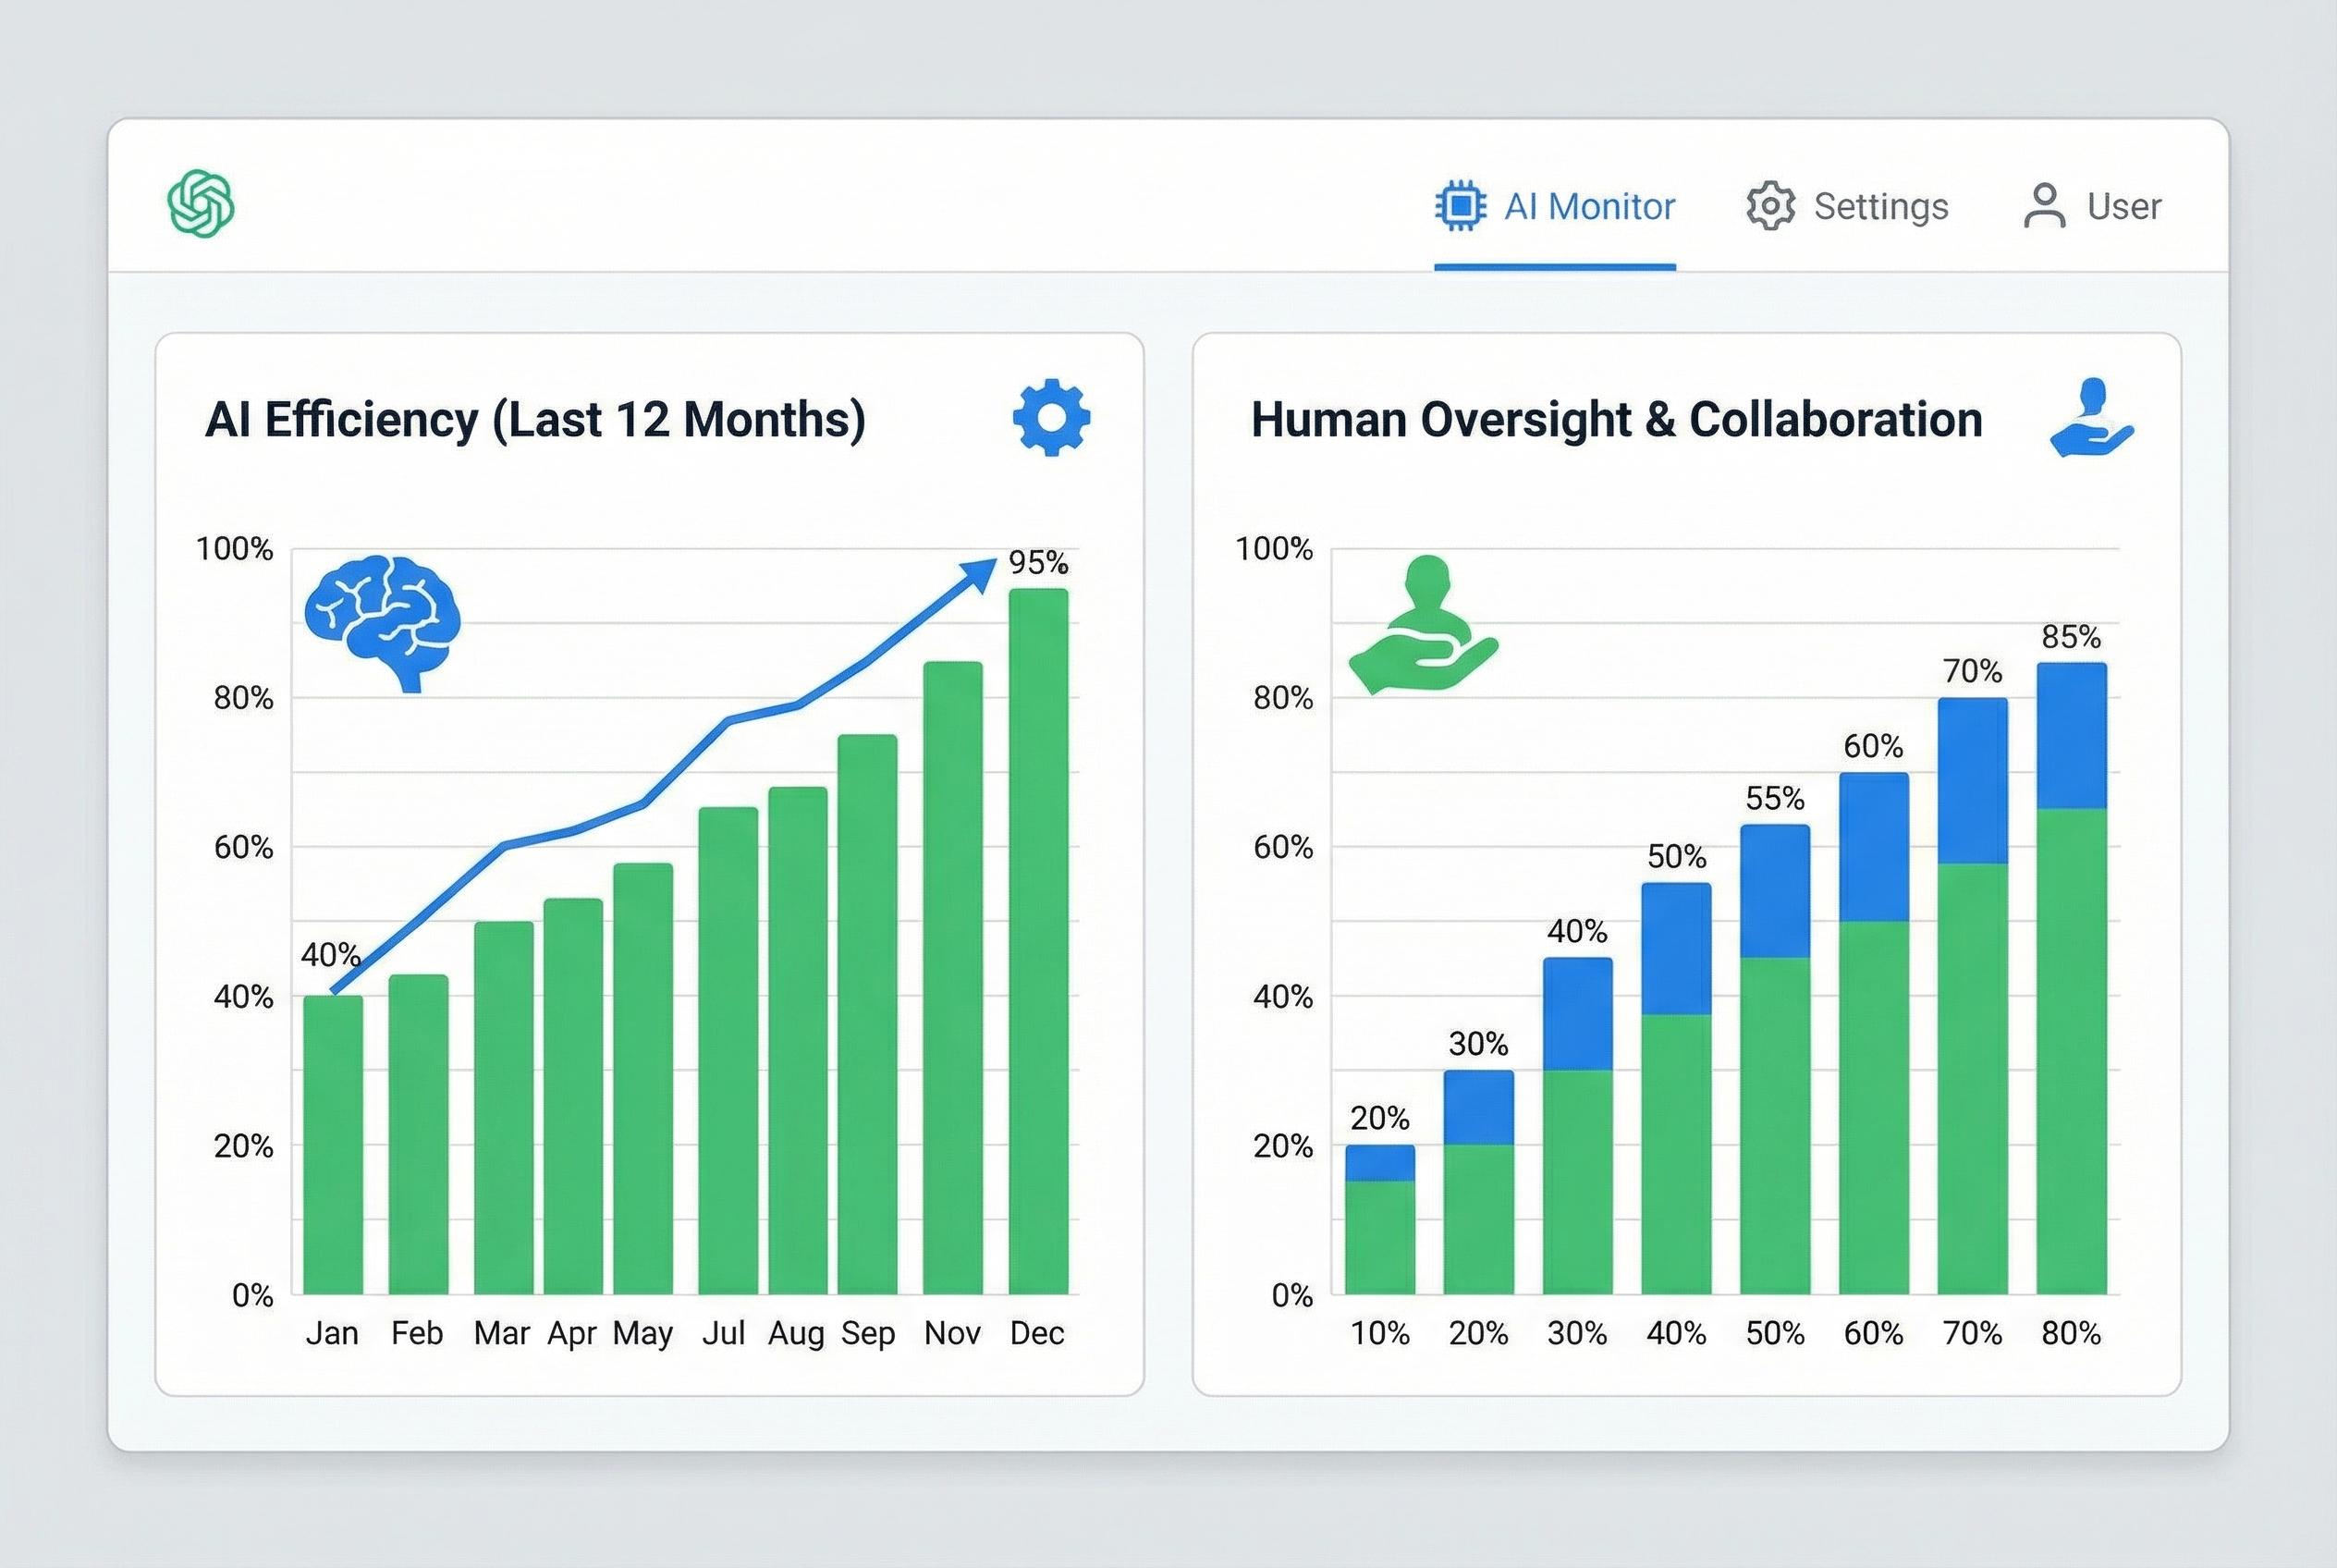Screen dimensions: 2337x1568
Task: Click the green knot logo icon
Action: click(201, 204)
